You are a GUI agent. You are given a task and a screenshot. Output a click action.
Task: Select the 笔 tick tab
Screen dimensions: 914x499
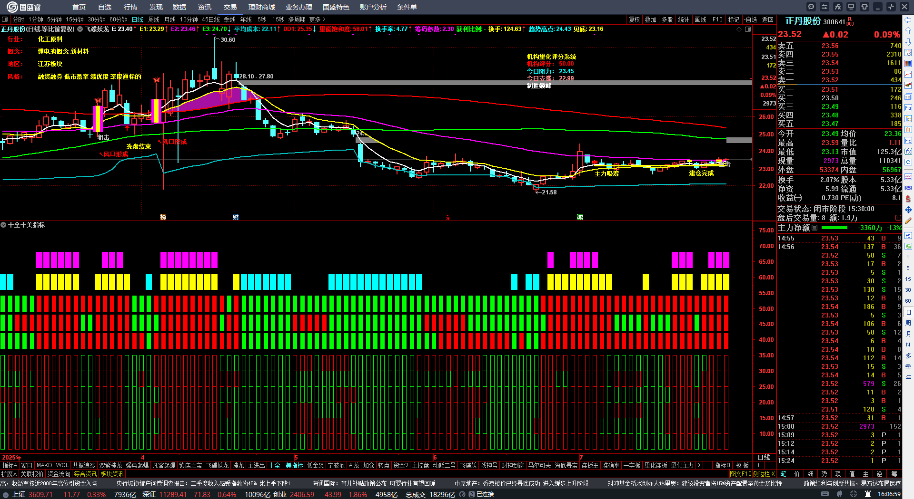pos(784,474)
